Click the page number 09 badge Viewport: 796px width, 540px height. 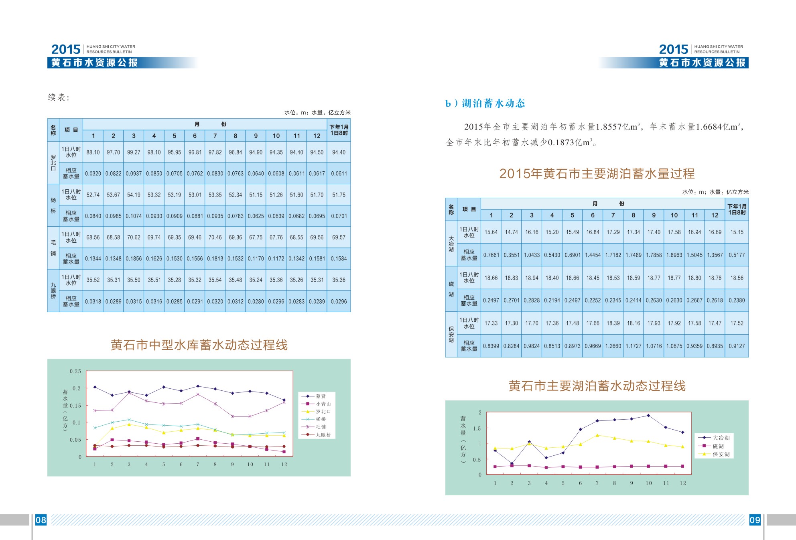(x=755, y=520)
